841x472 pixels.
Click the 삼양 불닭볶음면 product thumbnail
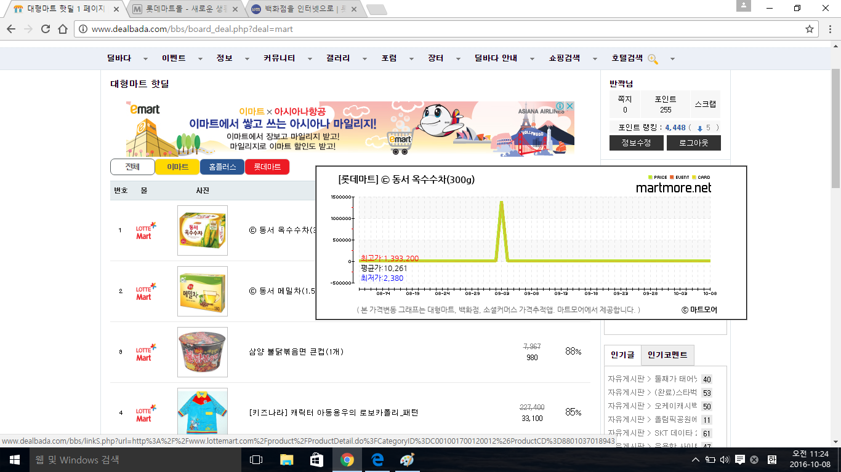(202, 352)
